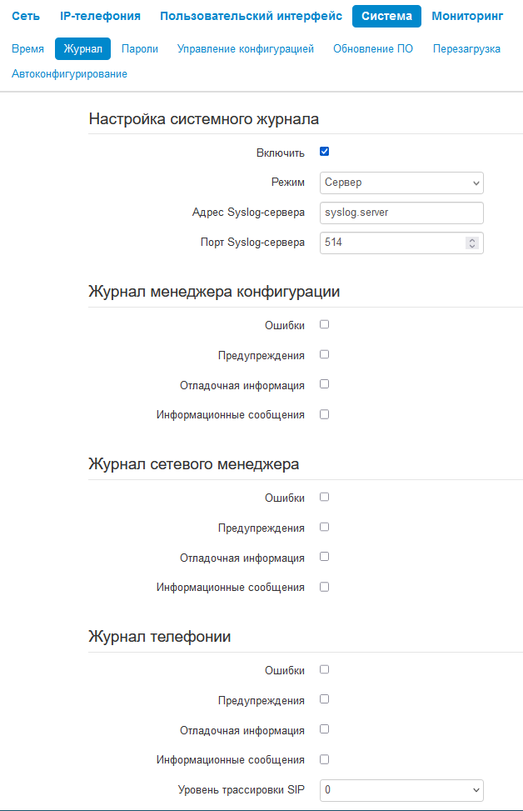Open the Сеть main tab

pos(25,16)
